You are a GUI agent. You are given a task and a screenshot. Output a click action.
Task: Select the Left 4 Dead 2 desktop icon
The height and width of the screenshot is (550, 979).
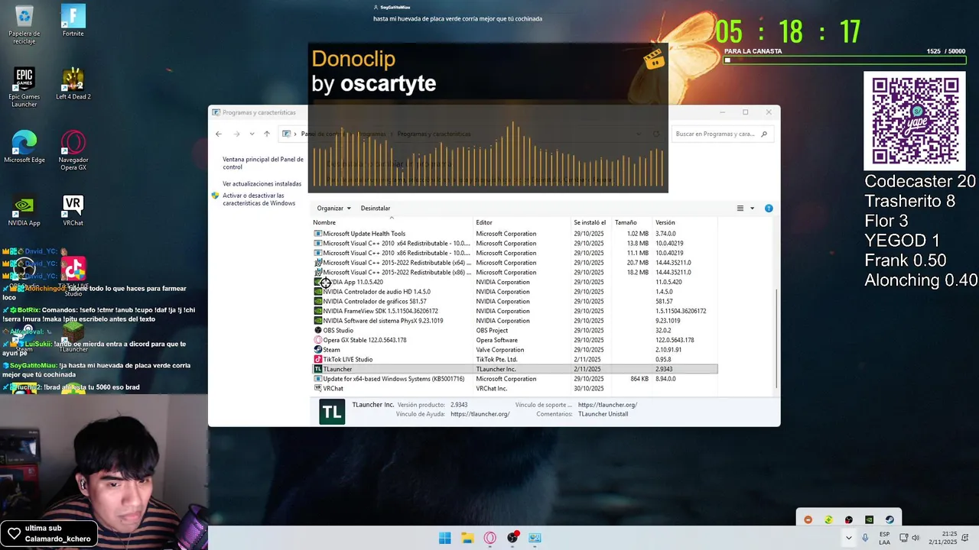point(73,83)
